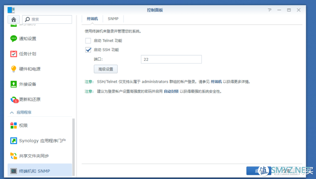Minimize the Control Panel window
Image resolution: width=316 pixels, height=179 pixels.
[279, 10]
